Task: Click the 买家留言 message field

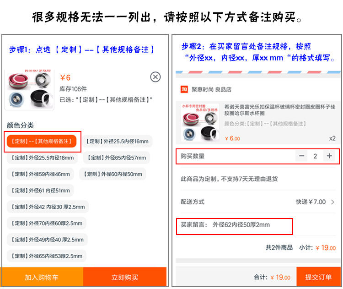Action: [x=235, y=226]
